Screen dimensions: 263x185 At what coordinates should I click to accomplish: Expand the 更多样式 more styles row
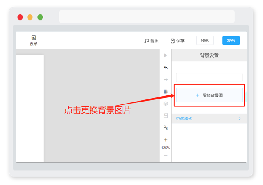[x=209, y=119]
